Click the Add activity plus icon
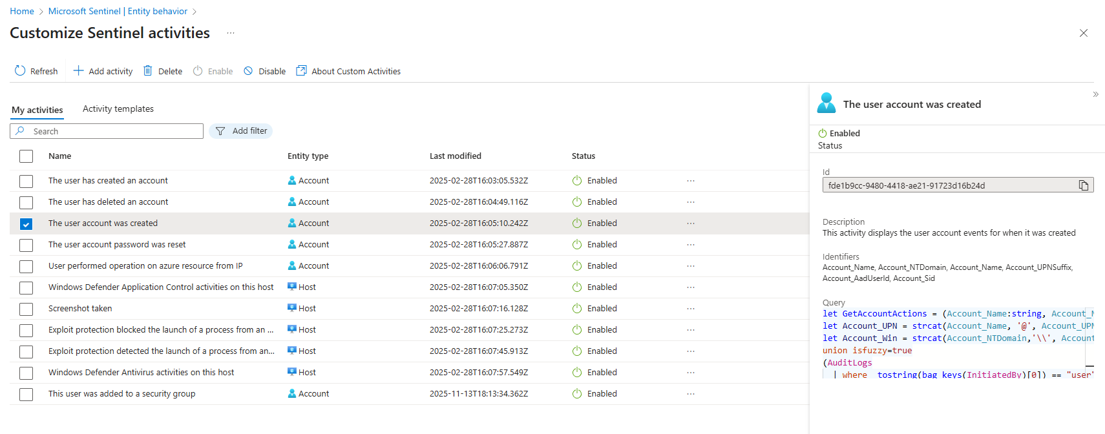The width and height of the screenshot is (1105, 434). pyautogui.click(x=78, y=71)
